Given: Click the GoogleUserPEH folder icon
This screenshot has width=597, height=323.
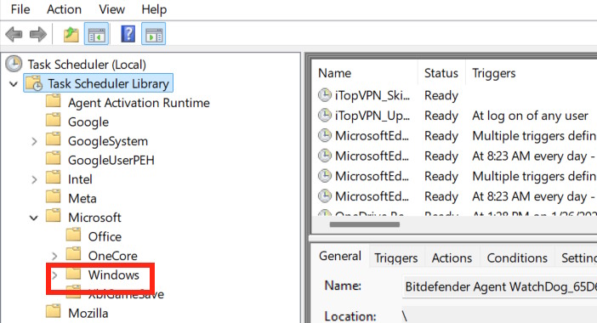Looking at the screenshot, I should click(54, 159).
